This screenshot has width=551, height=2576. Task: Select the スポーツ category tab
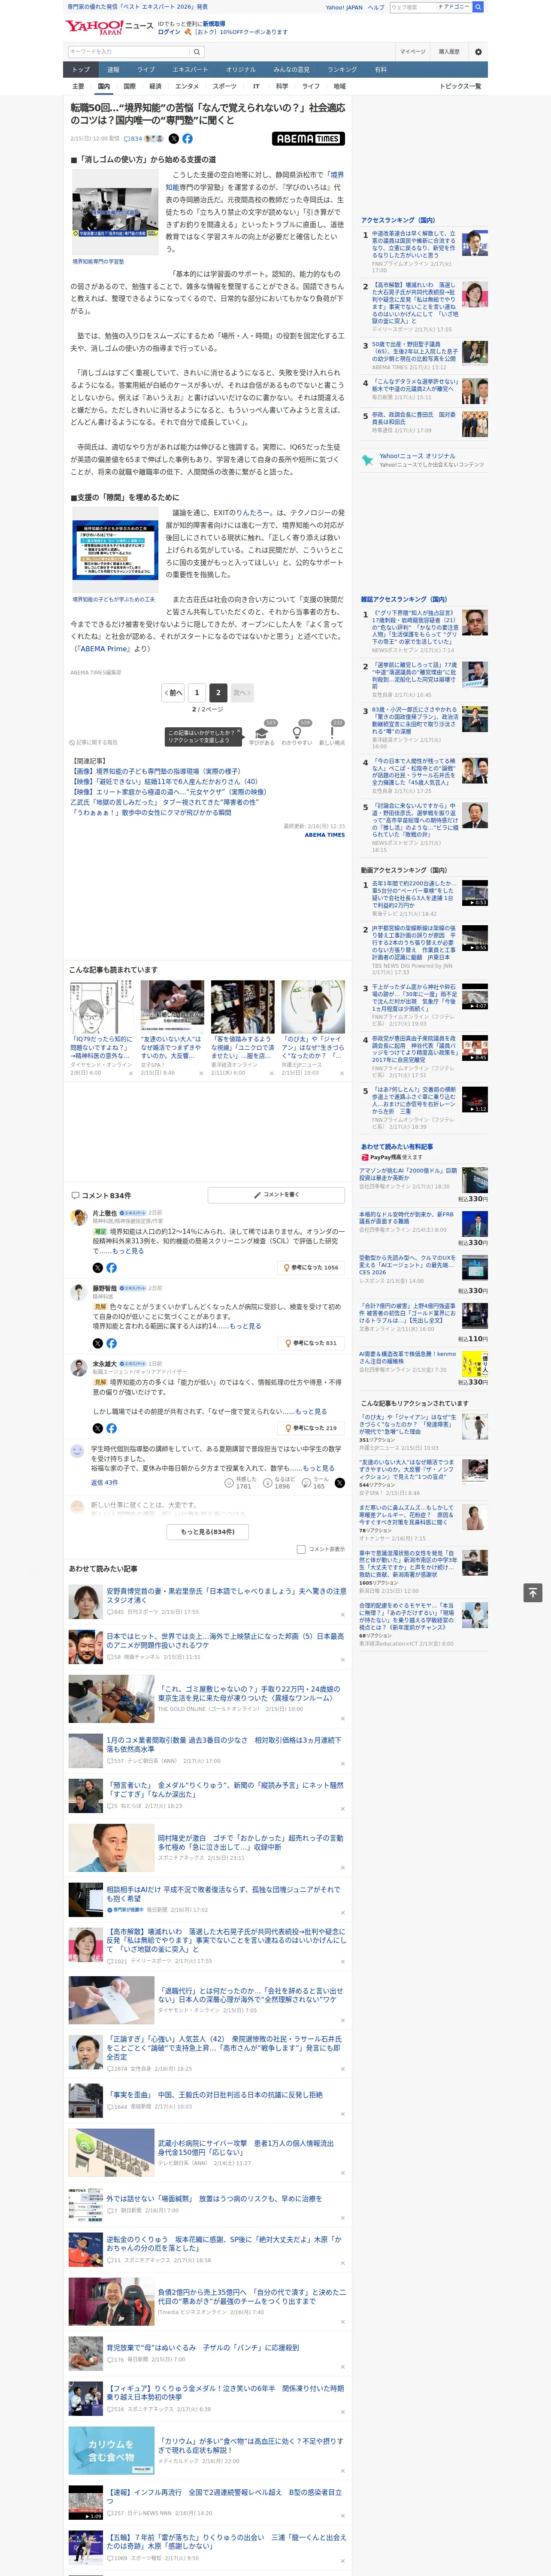225,86
